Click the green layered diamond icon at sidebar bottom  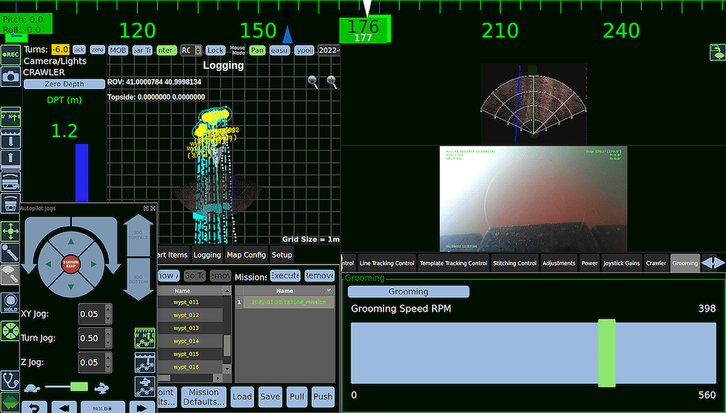pyautogui.click(x=10, y=402)
